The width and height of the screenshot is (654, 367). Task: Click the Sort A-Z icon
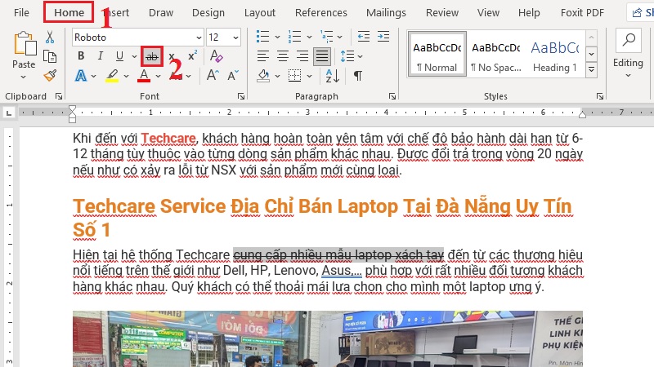(333, 76)
